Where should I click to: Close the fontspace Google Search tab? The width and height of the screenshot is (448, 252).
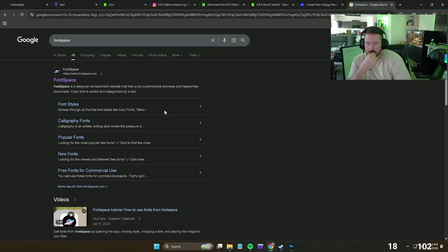[392, 5]
